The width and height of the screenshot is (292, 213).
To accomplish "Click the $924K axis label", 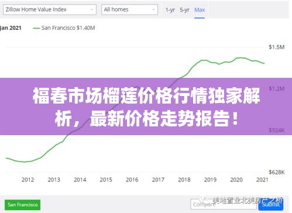I will click(x=277, y=130).
